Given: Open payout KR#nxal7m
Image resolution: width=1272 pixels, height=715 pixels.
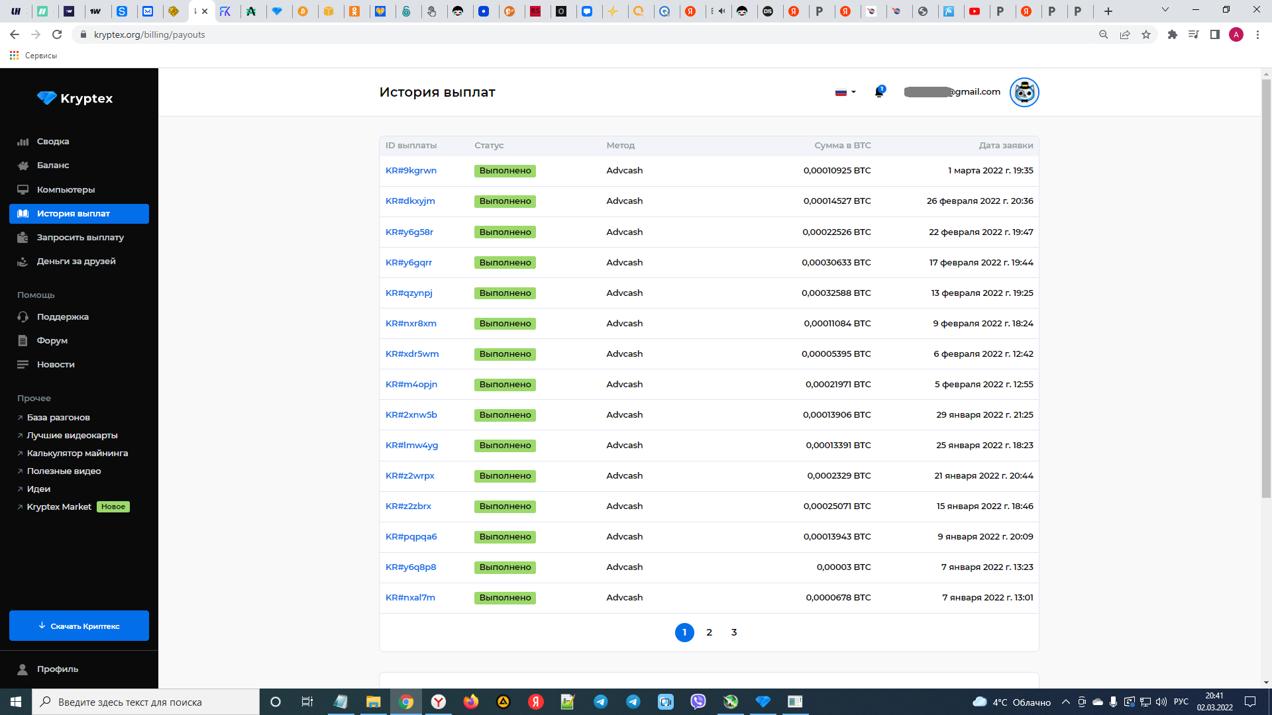Looking at the screenshot, I should [410, 597].
